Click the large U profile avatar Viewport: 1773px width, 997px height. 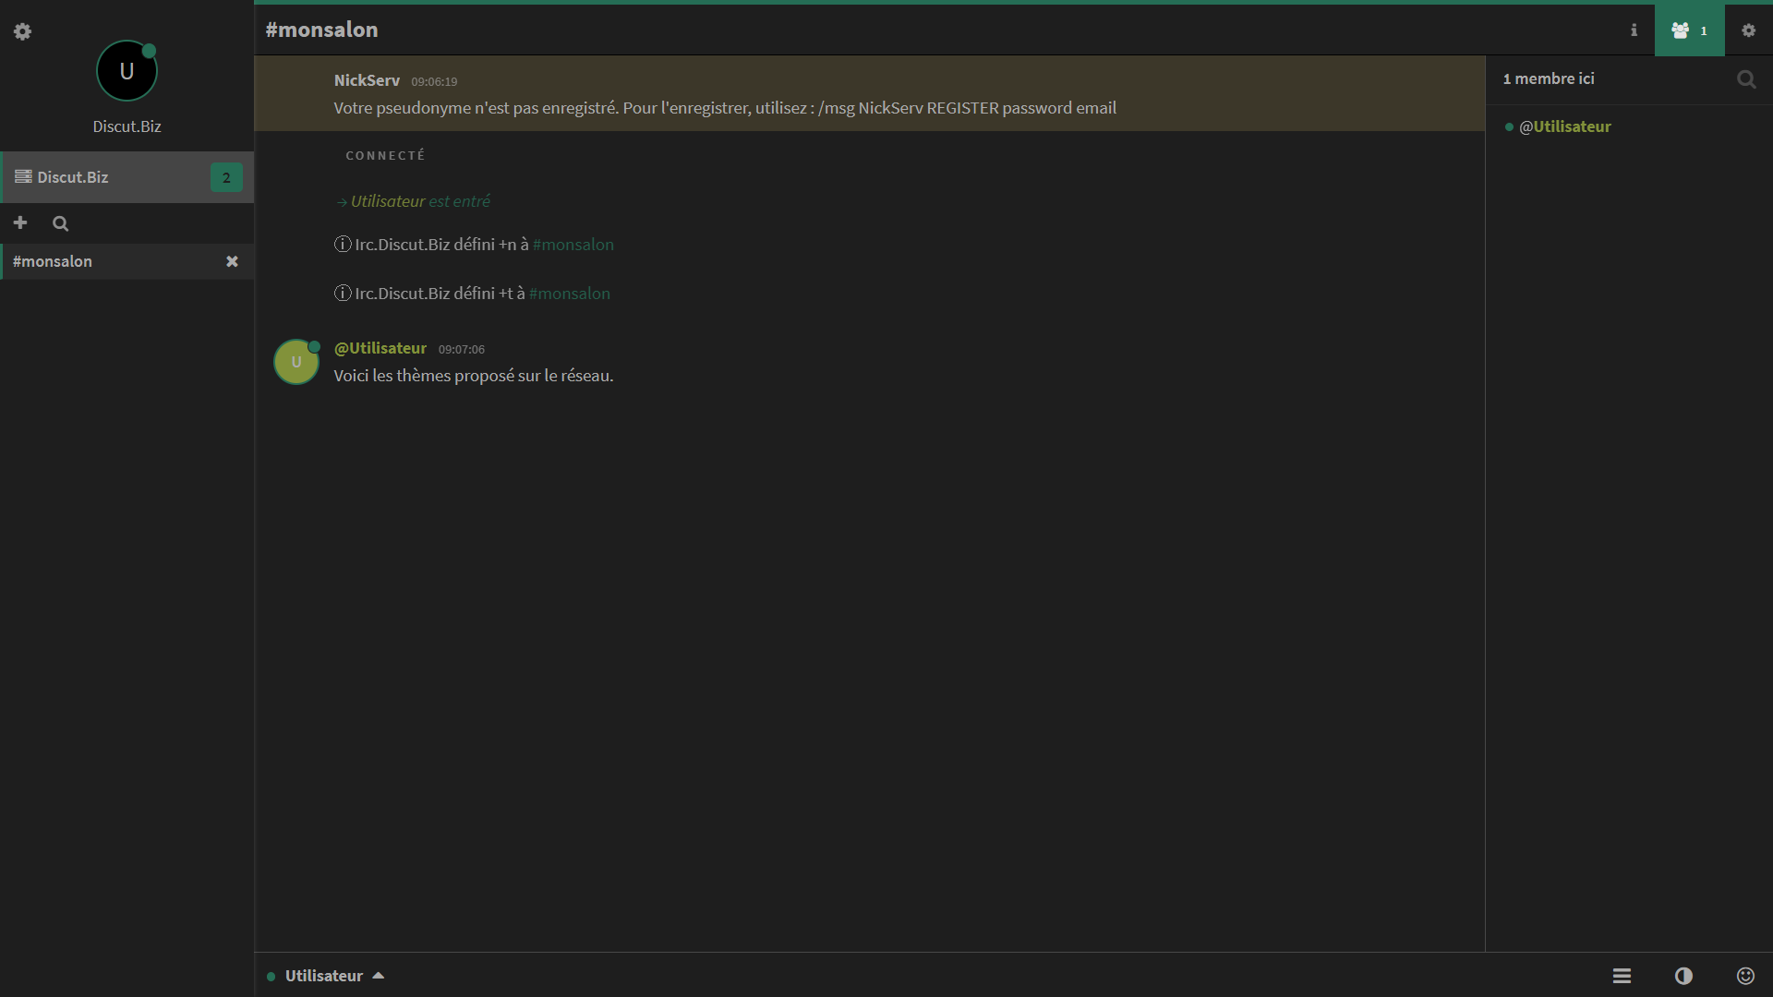(x=127, y=72)
